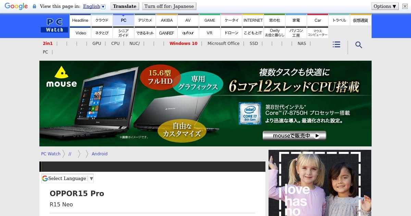Close the Google Translate bar
The width and height of the screenshot is (411, 216).
click(x=405, y=6)
